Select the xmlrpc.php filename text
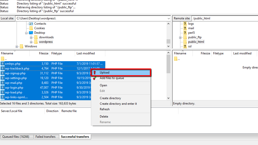Image resolution: width=258 pixels, height=145 pixels. [13, 64]
